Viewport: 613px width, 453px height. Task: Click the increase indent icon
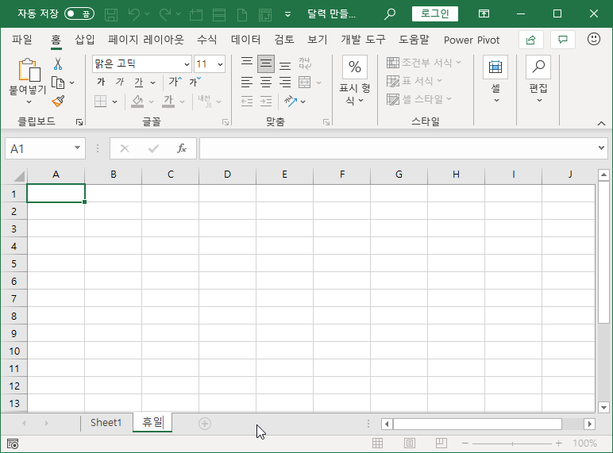[266, 101]
